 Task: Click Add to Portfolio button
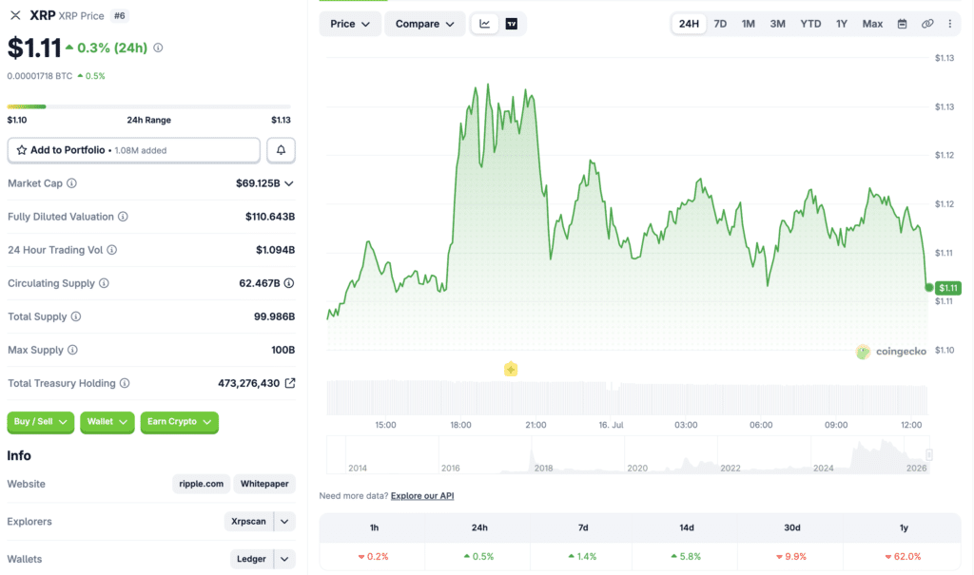(x=133, y=150)
